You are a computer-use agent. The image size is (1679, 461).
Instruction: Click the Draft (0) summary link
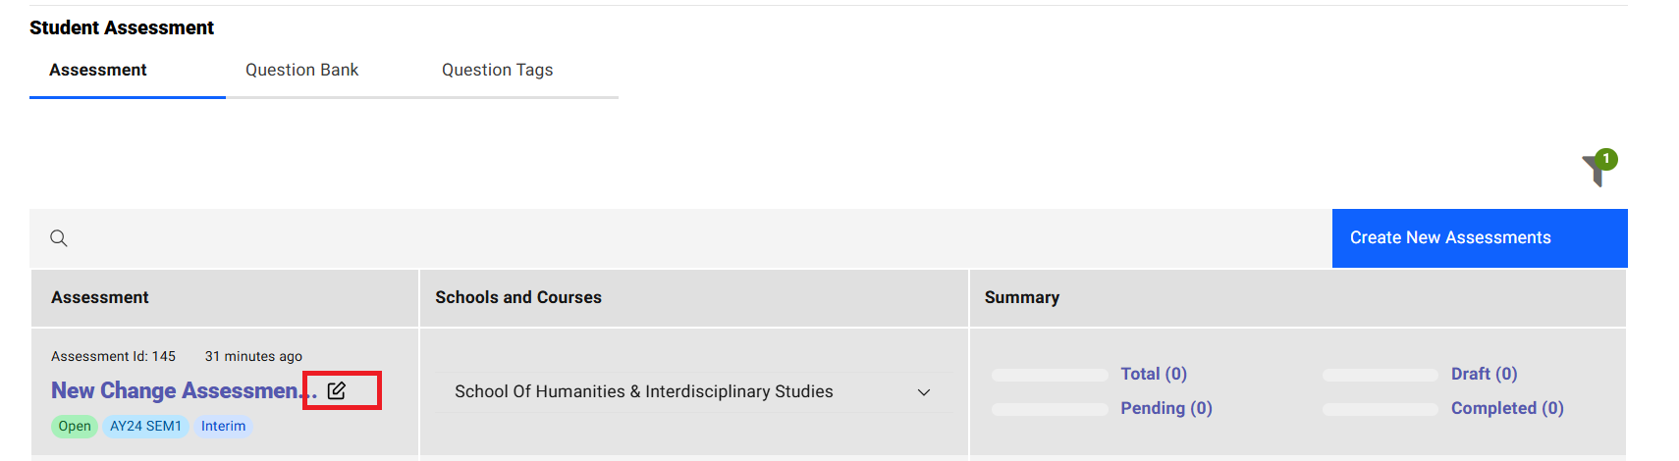click(x=1484, y=374)
